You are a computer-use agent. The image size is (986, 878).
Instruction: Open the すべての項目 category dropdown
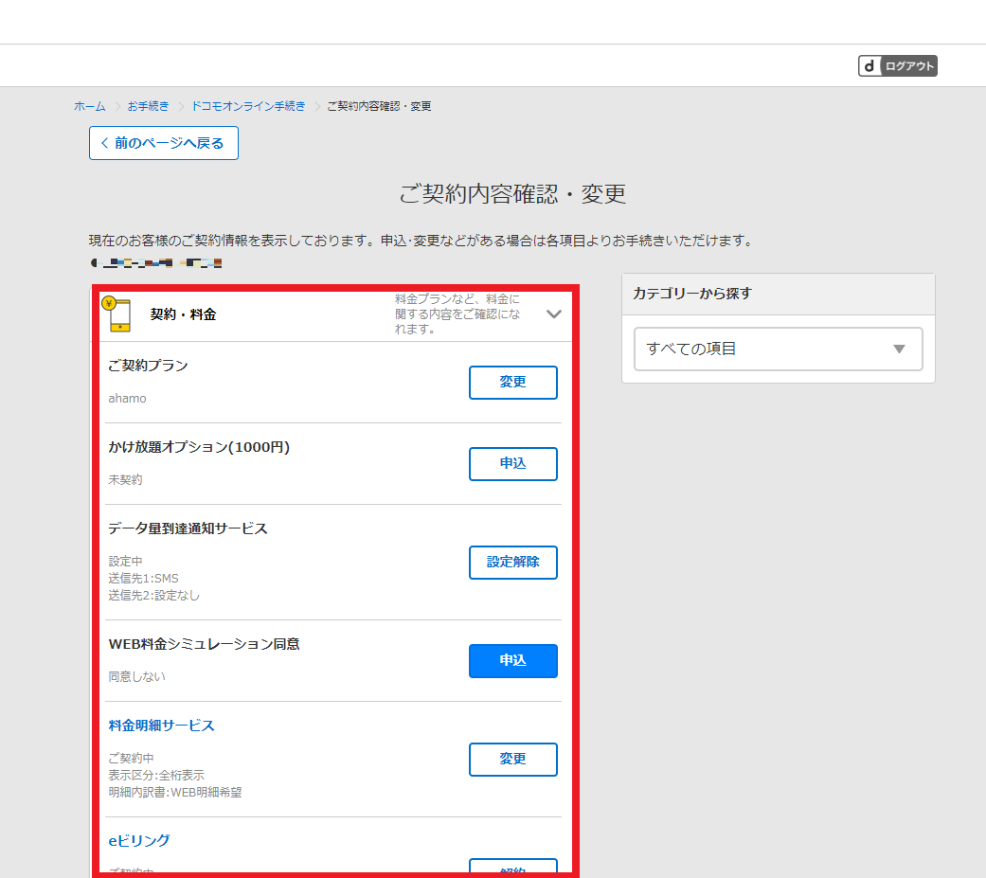[779, 349]
